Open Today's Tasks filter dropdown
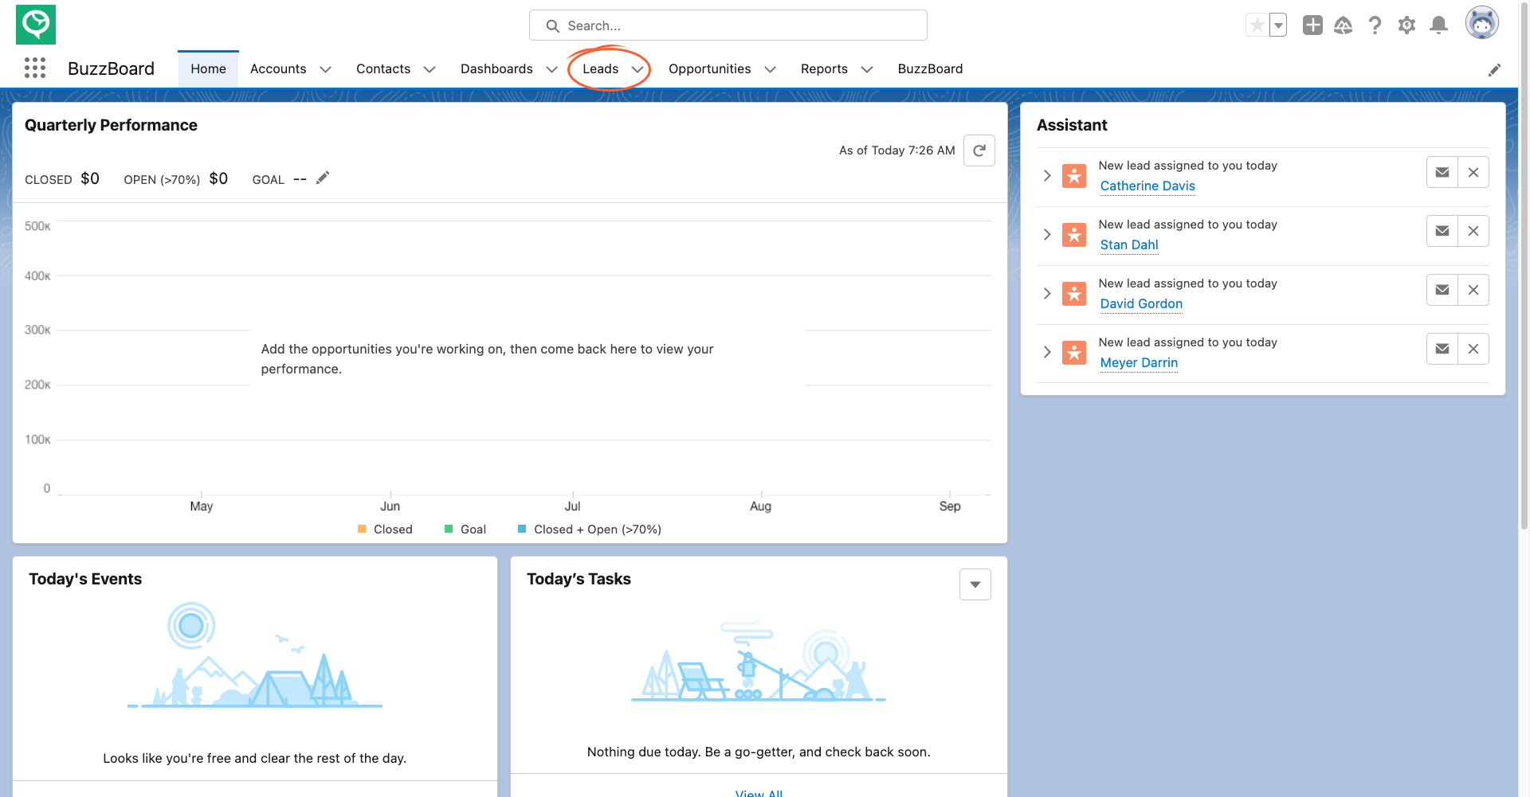 pos(975,584)
